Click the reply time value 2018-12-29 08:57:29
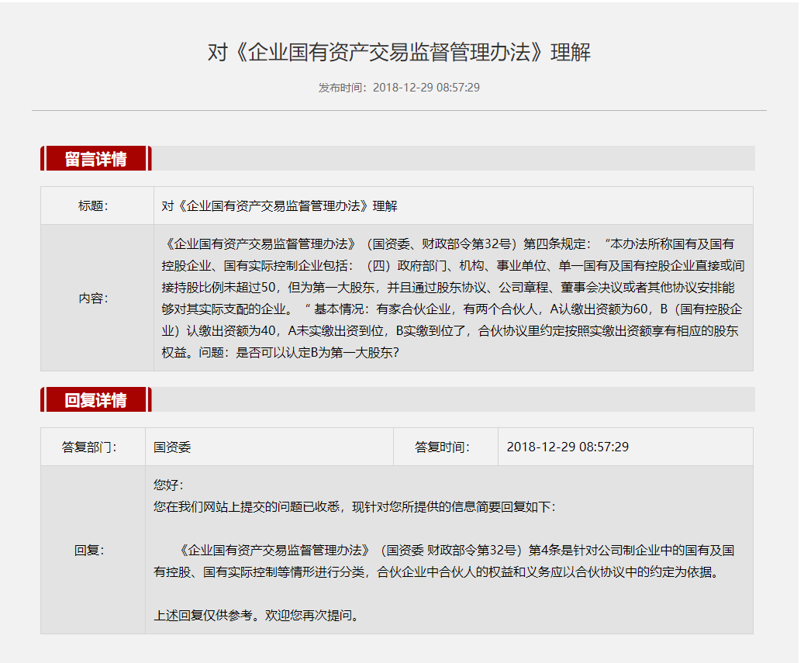Image resolution: width=804 pixels, height=663 pixels. coord(568,447)
